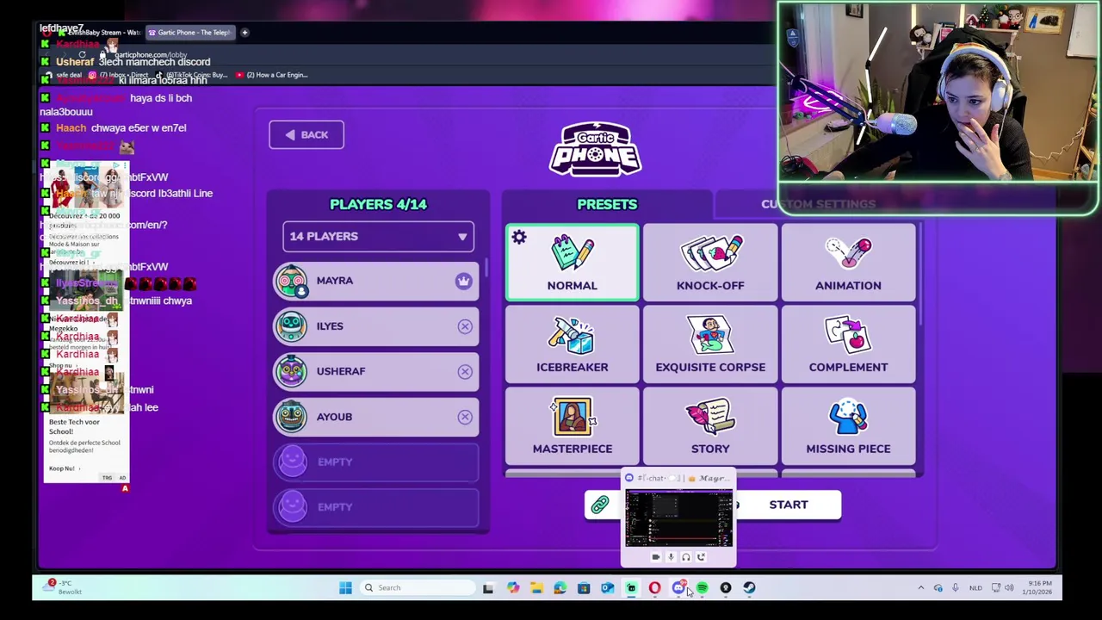
Task: Open File Explorer from the taskbar
Action: coord(536,588)
